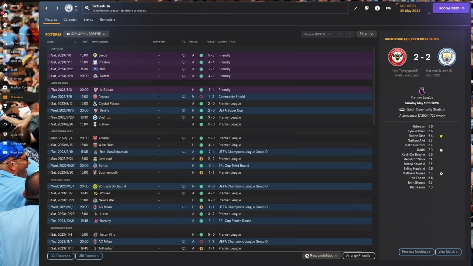Open the Season 2023/24 dropdown

317,34
